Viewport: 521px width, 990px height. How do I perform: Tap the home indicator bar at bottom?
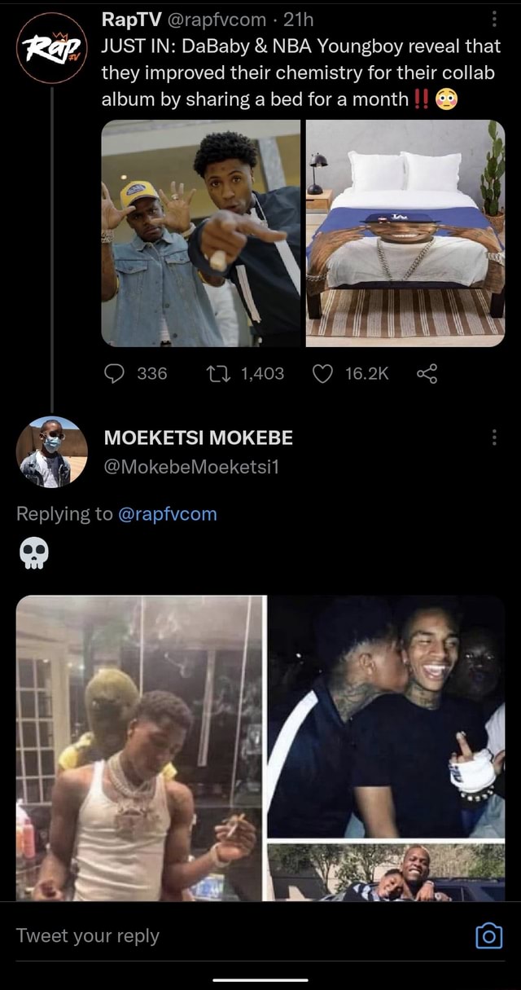pyautogui.click(x=260, y=979)
